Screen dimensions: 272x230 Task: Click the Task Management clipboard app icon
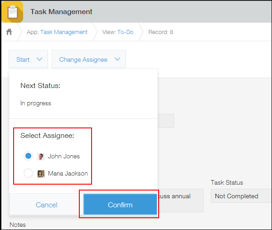tap(12, 12)
